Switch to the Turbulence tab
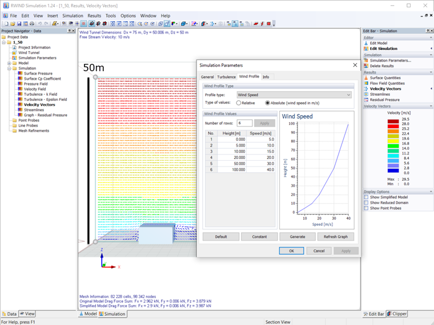This screenshot has width=434, height=325. [x=226, y=77]
